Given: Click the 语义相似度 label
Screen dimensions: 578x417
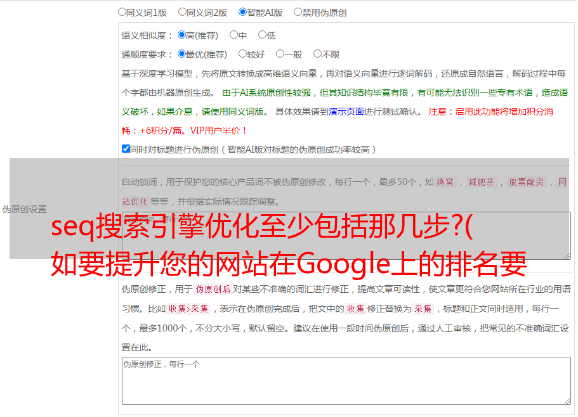Looking at the screenshot, I should point(147,35).
